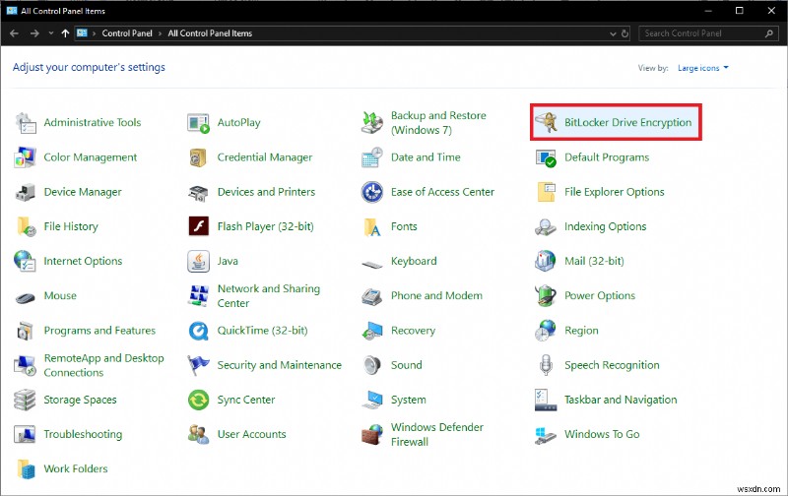Open the Work Folders link
This screenshot has height=496, width=788.
point(76,468)
